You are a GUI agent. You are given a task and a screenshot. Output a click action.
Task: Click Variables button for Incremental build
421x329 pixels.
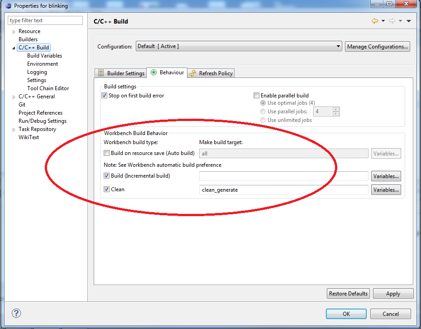pyautogui.click(x=386, y=176)
